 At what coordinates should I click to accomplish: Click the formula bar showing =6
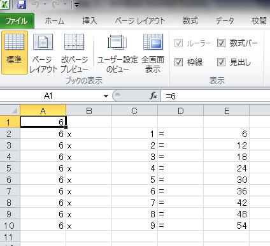tap(215, 96)
